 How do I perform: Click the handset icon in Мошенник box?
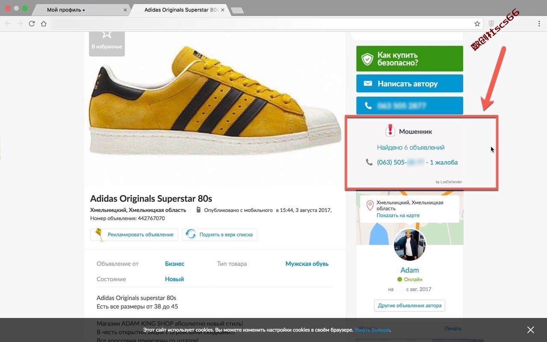[x=369, y=162]
